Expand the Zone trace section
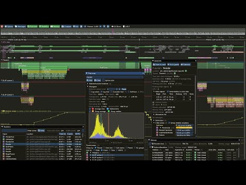The height and width of the screenshot is (185, 246). [x=154, y=121]
